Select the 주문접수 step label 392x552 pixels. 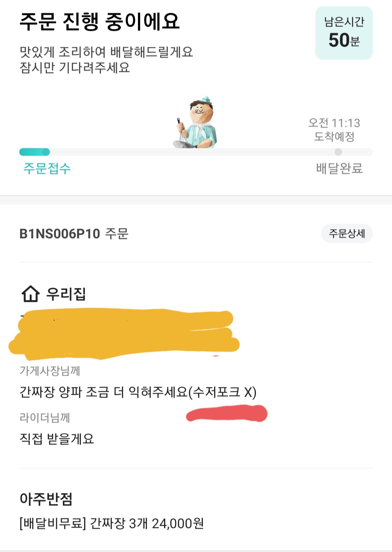[47, 169]
